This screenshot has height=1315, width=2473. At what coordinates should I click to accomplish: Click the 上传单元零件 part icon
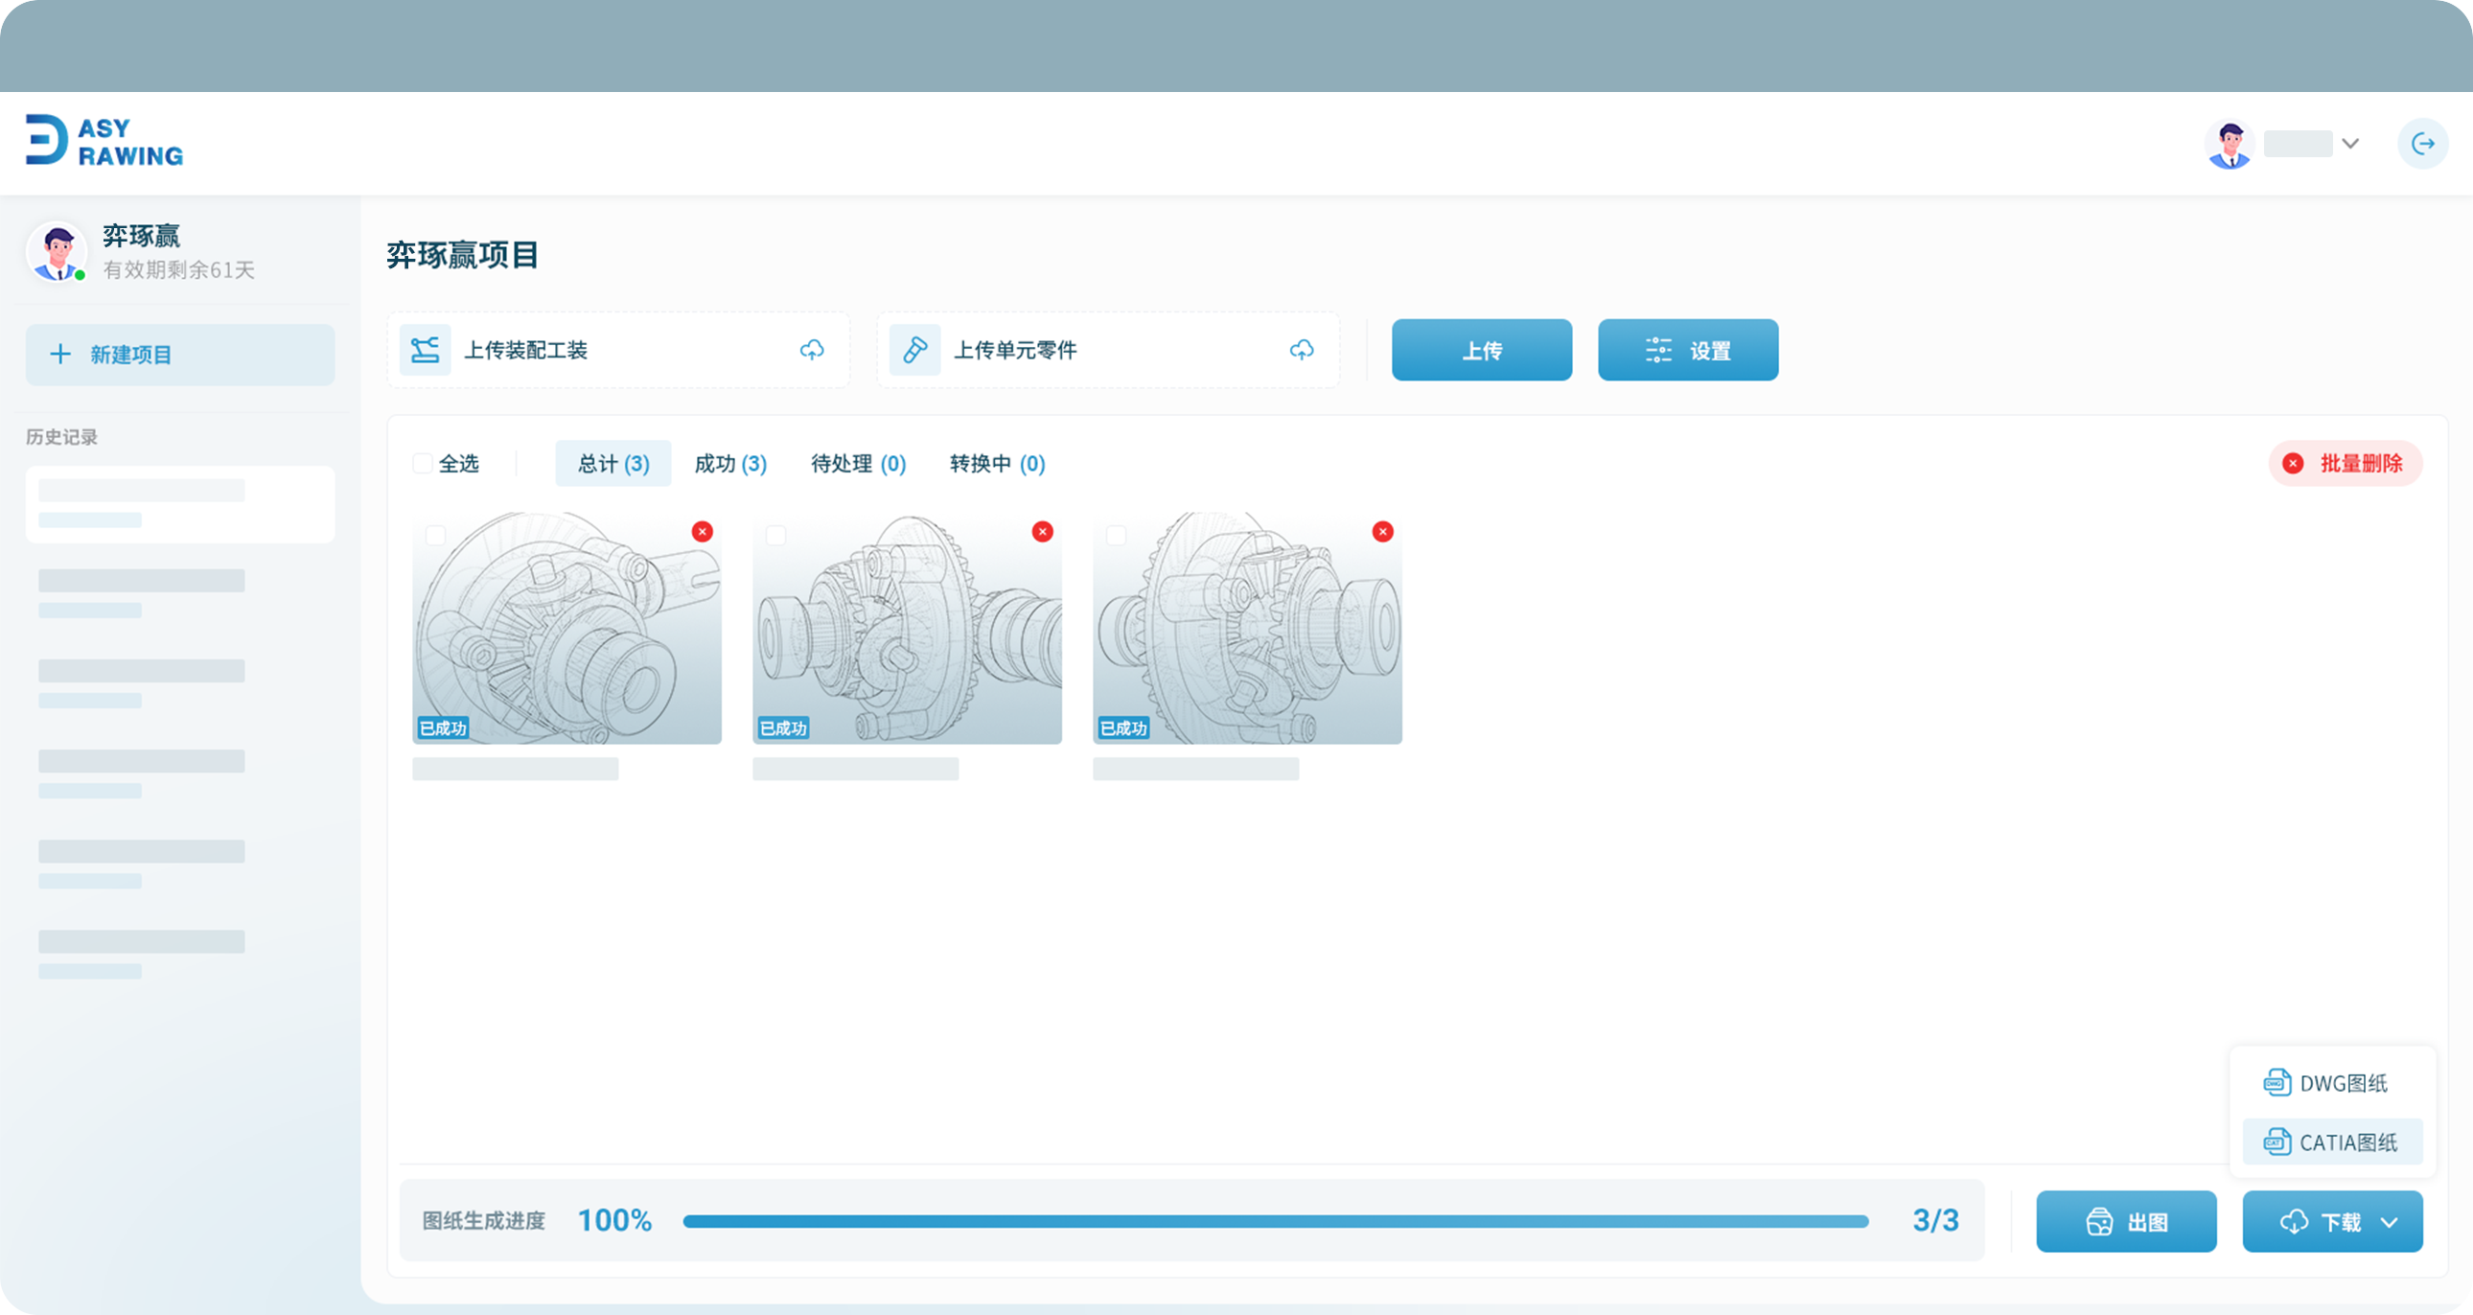[913, 350]
